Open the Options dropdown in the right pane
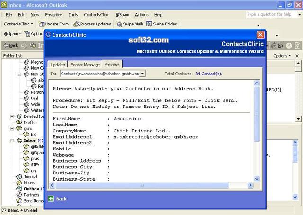The width and height of the screenshot is (303, 215). pos(282,56)
